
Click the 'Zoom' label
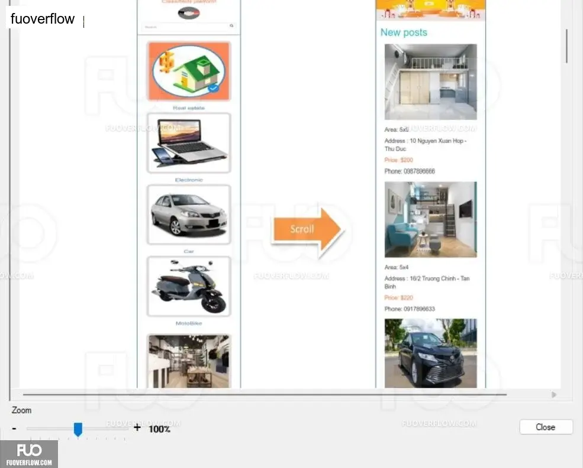click(x=21, y=410)
